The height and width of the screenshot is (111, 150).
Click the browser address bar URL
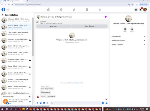coord(28,5)
